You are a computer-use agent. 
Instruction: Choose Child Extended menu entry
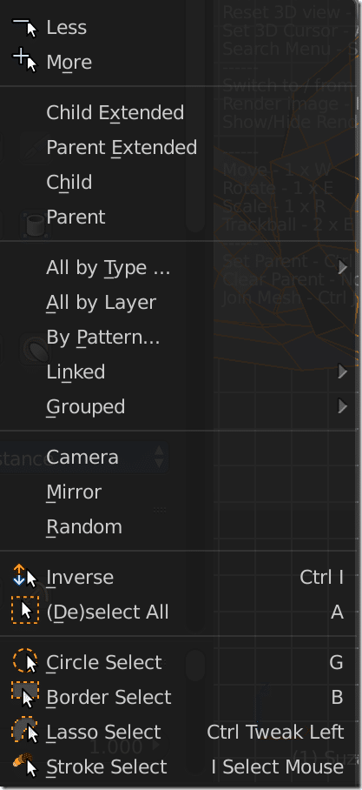(x=115, y=113)
